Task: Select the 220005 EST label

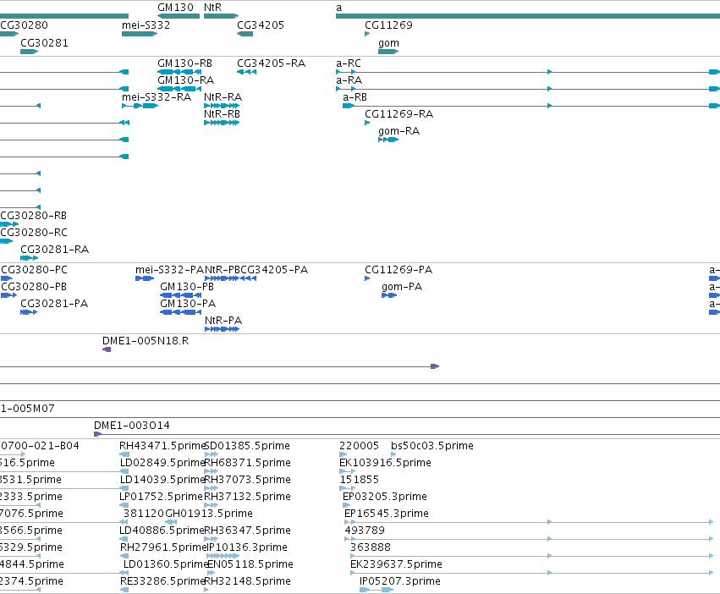Action: (x=359, y=446)
